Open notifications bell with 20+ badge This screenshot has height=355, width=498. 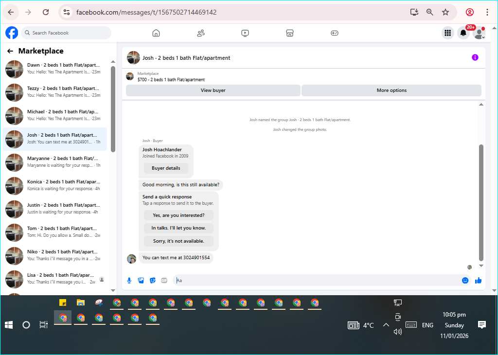[463, 33]
